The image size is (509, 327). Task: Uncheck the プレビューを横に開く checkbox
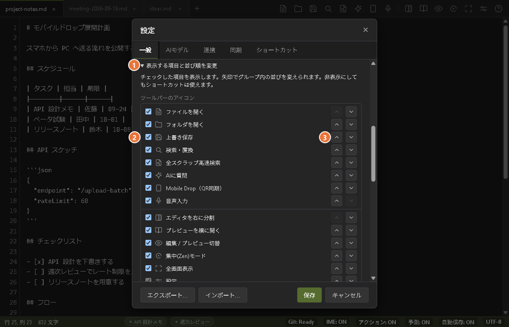click(148, 230)
